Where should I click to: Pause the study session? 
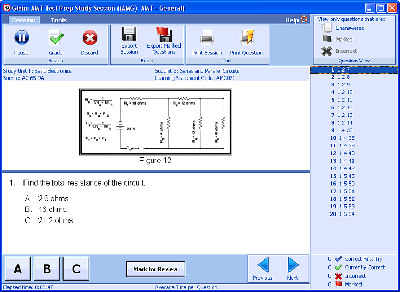pos(21,38)
